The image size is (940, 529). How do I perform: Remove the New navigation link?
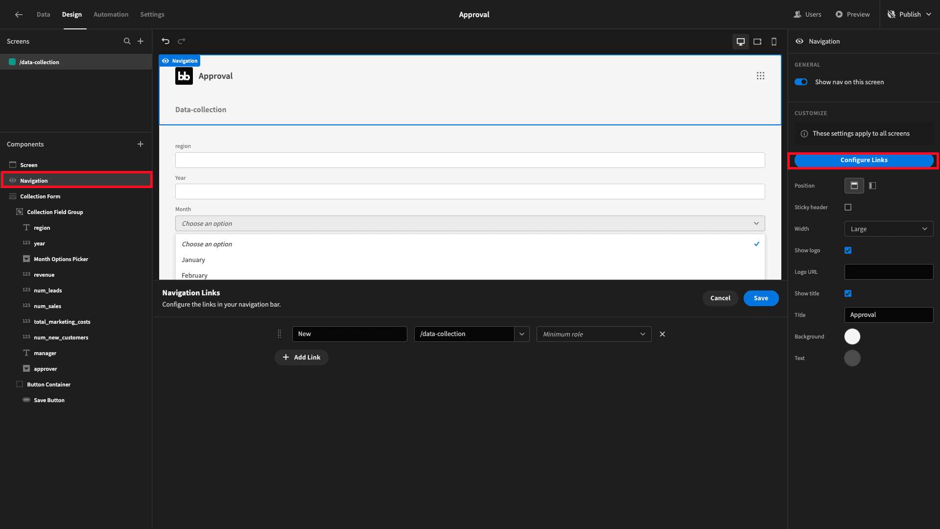tap(662, 334)
